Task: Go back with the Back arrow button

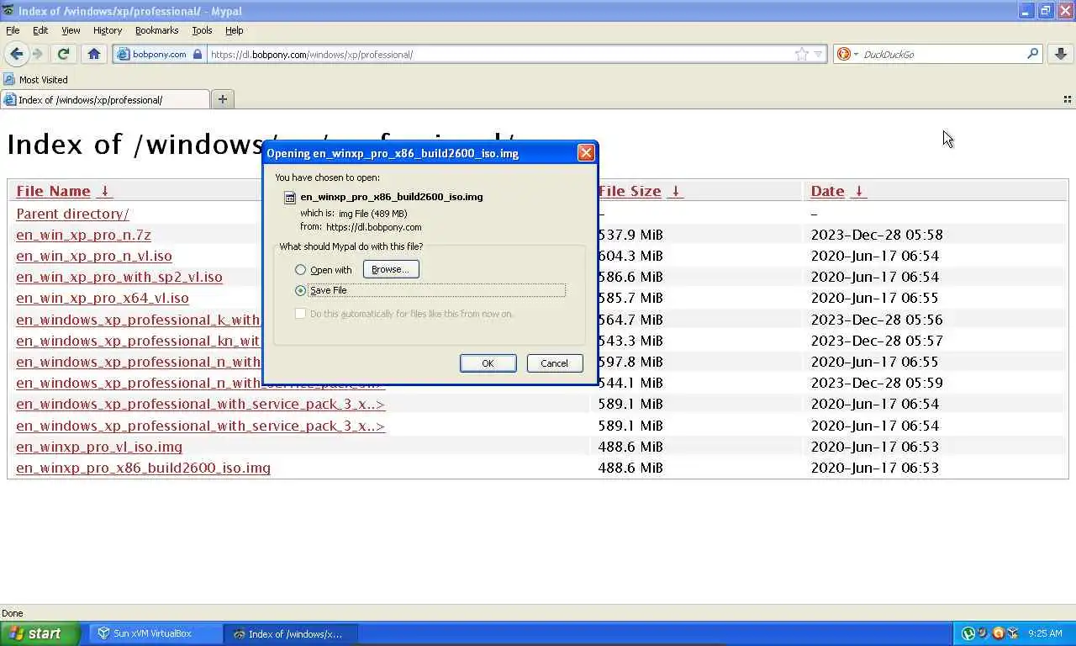Action: point(16,54)
